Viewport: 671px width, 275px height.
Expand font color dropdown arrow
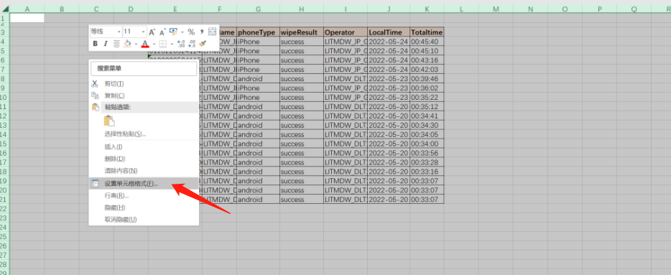(x=154, y=44)
